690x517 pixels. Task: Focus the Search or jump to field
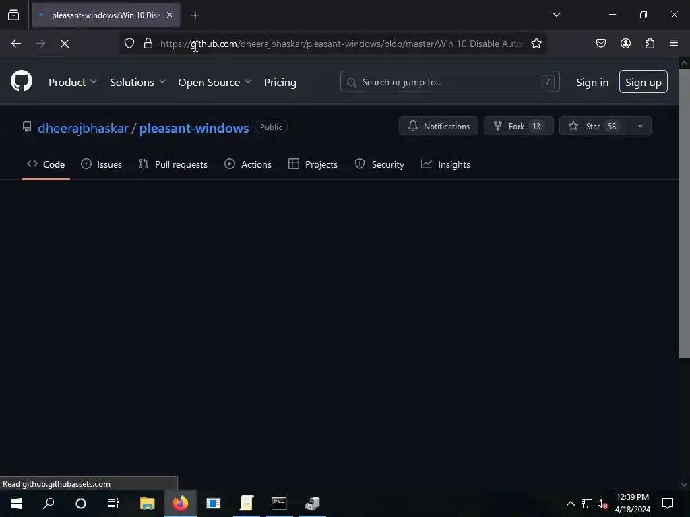[449, 81]
